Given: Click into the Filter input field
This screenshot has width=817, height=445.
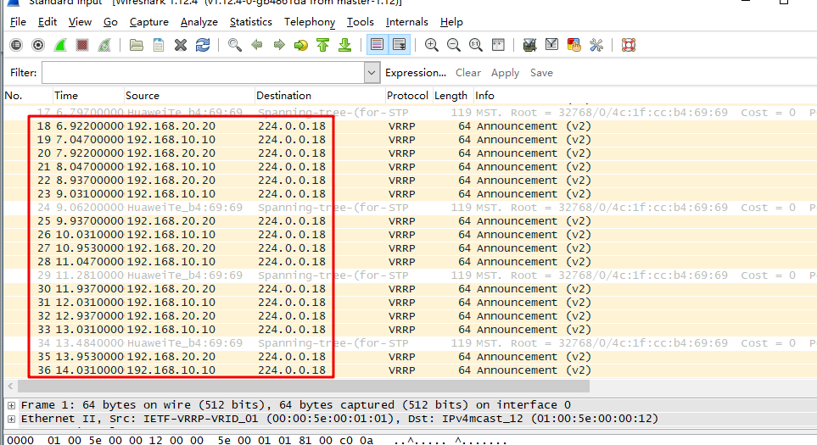Looking at the screenshot, I should pos(204,73).
